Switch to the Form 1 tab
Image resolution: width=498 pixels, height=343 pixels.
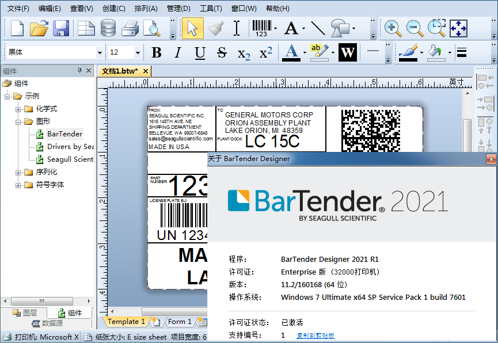point(180,321)
